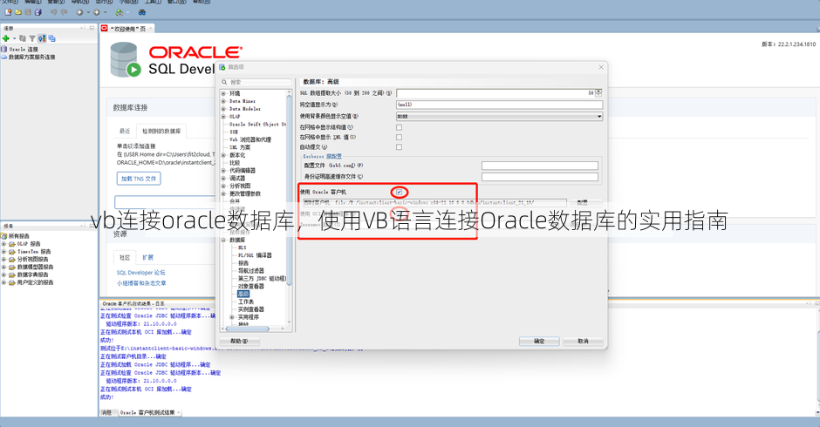Click the blue windows icon in 连接 panel toolbar
The height and width of the screenshot is (427, 820).
51,38
